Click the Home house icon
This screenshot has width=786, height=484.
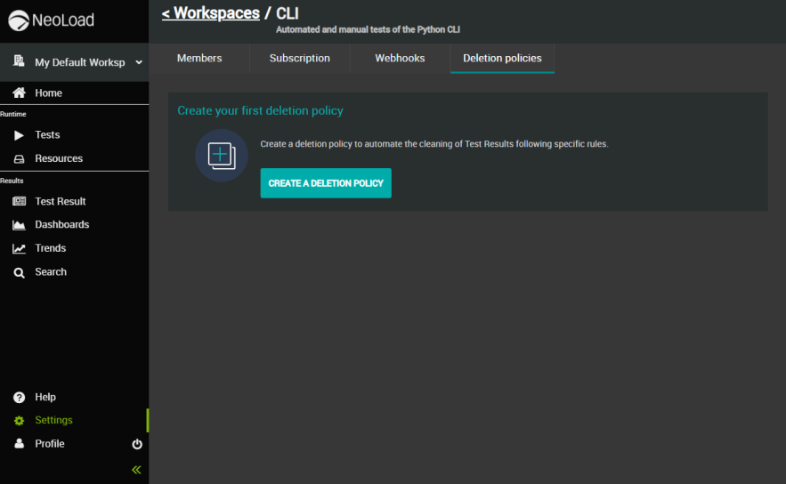coord(19,93)
